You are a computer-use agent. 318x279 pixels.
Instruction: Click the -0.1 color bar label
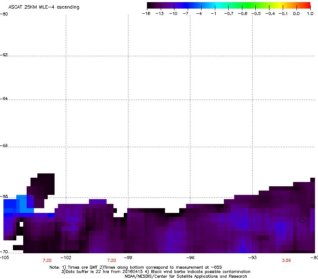pos(283,14)
